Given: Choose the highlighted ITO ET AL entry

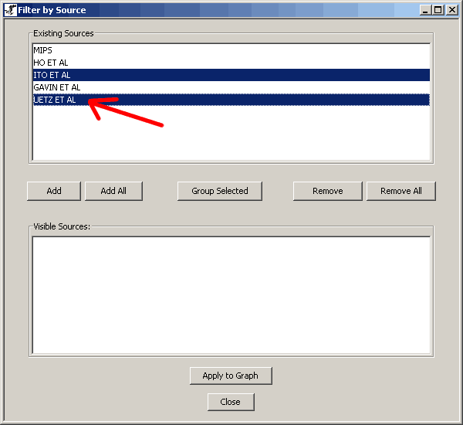Looking at the screenshot, I should [52, 75].
